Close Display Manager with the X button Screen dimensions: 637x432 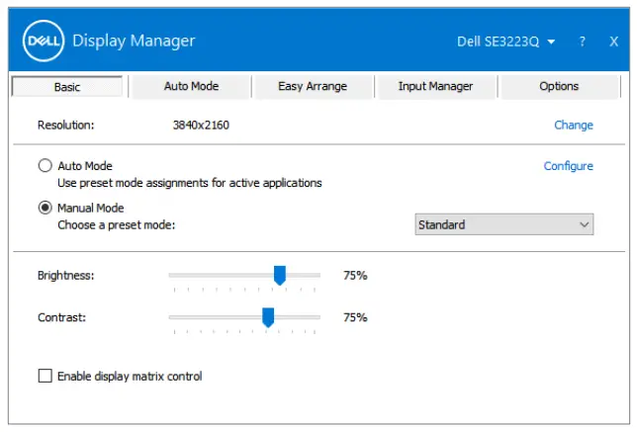coord(614,42)
